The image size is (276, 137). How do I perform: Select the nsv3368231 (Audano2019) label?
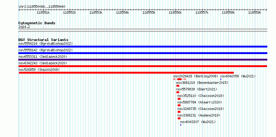(199, 115)
